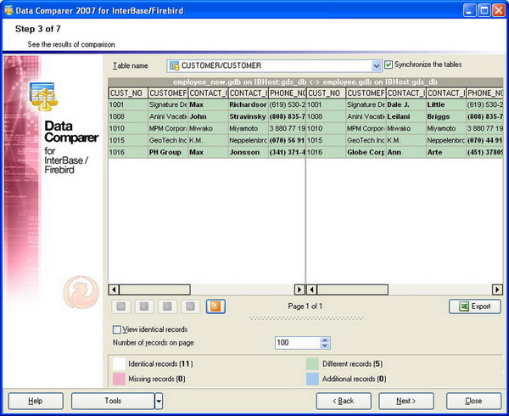Image resolution: width=509 pixels, height=416 pixels.
Task: Click the PHONE_NO header in right grid
Action: point(485,93)
